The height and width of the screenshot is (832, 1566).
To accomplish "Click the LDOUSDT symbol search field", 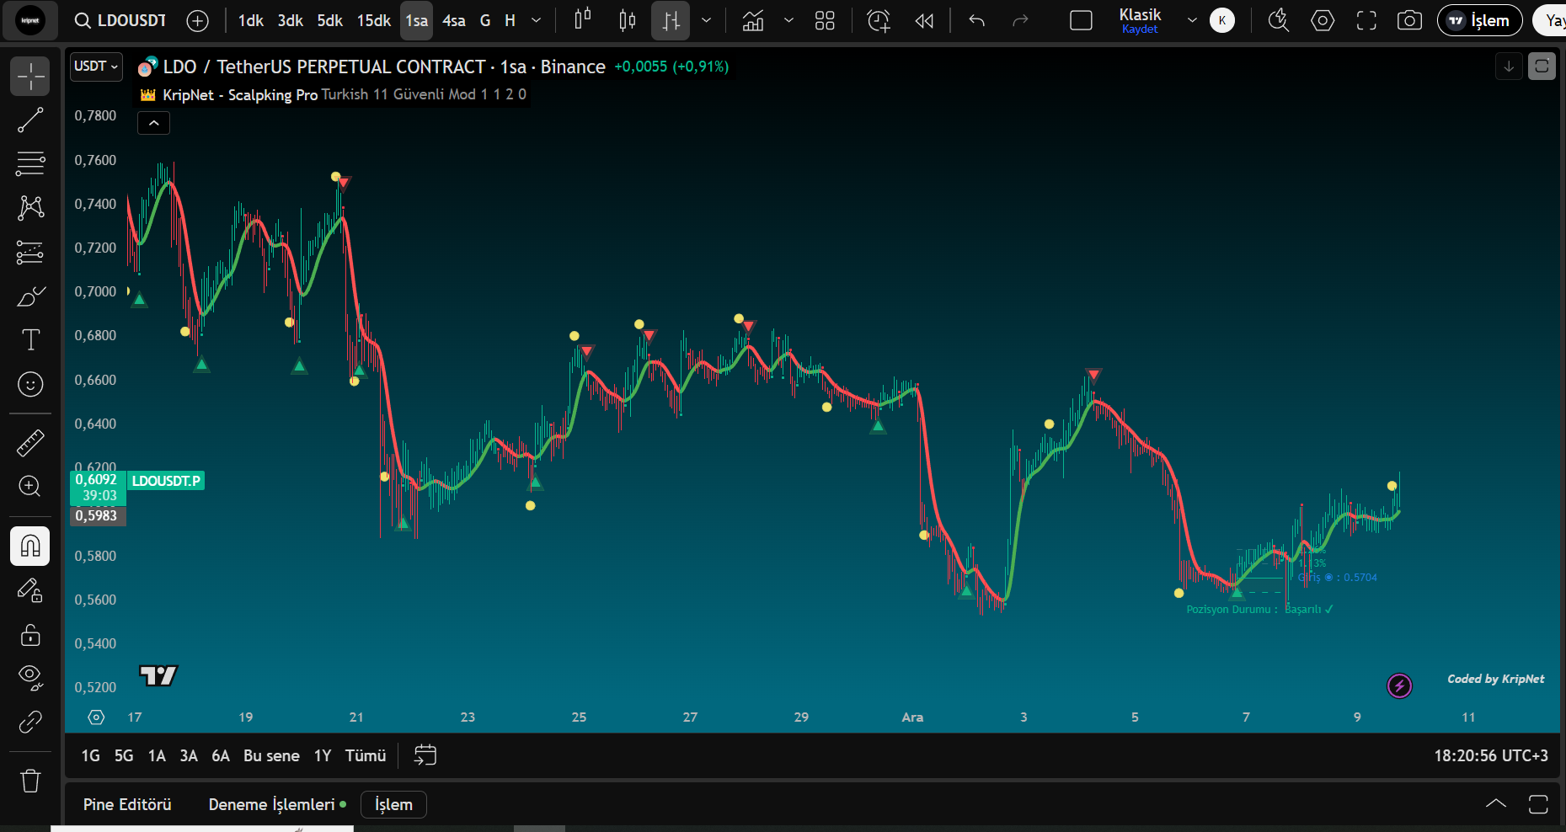I will 122,21.
